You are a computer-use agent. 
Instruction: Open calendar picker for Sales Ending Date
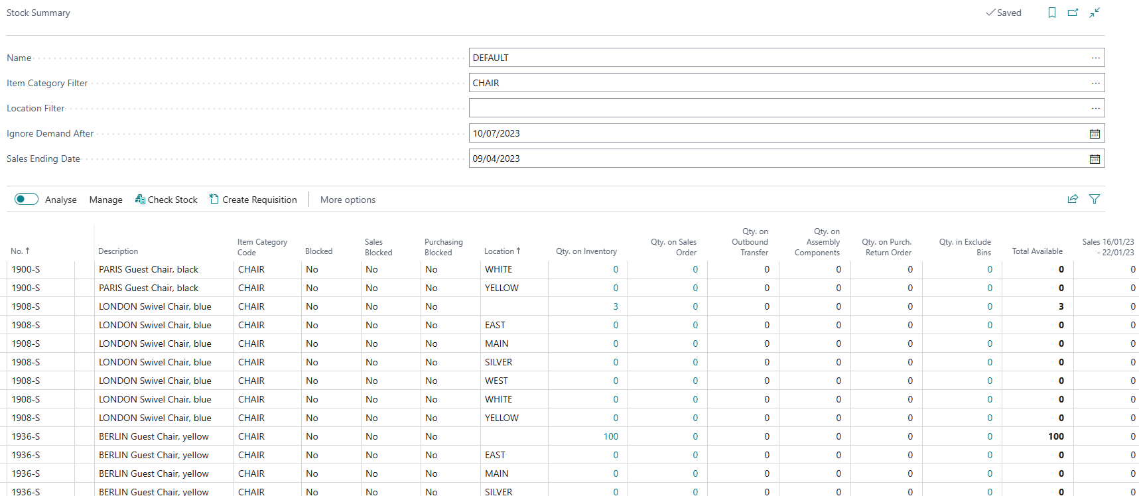(1095, 159)
